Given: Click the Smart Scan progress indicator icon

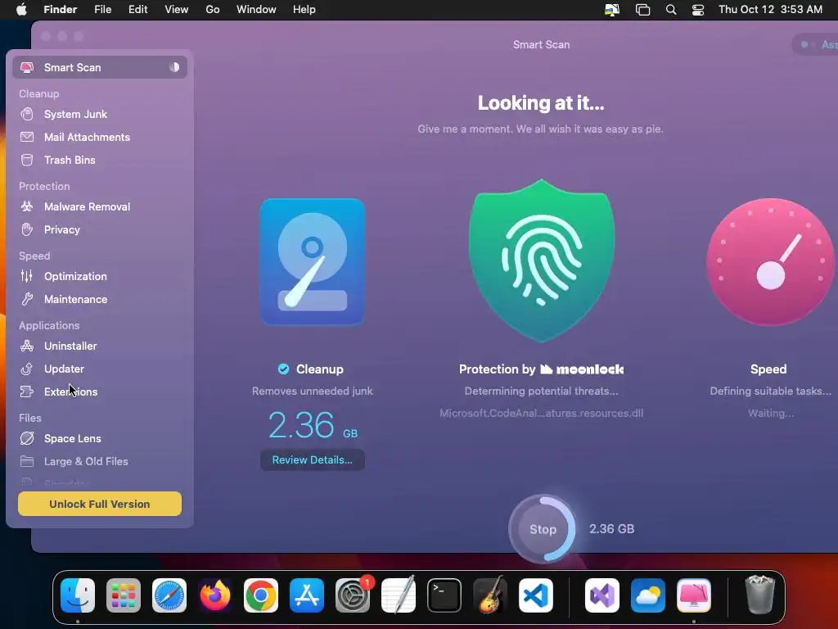Looking at the screenshot, I should (174, 67).
